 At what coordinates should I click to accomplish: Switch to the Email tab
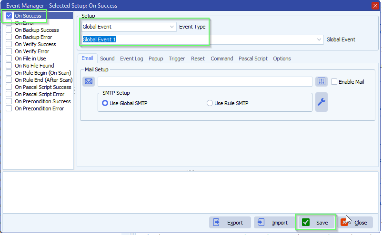point(87,59)
